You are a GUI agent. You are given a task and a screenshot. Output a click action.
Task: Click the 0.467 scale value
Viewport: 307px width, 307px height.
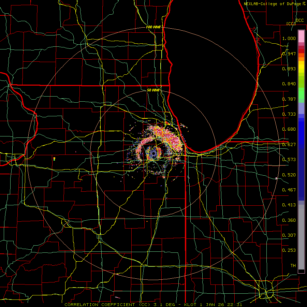(289, 190)
